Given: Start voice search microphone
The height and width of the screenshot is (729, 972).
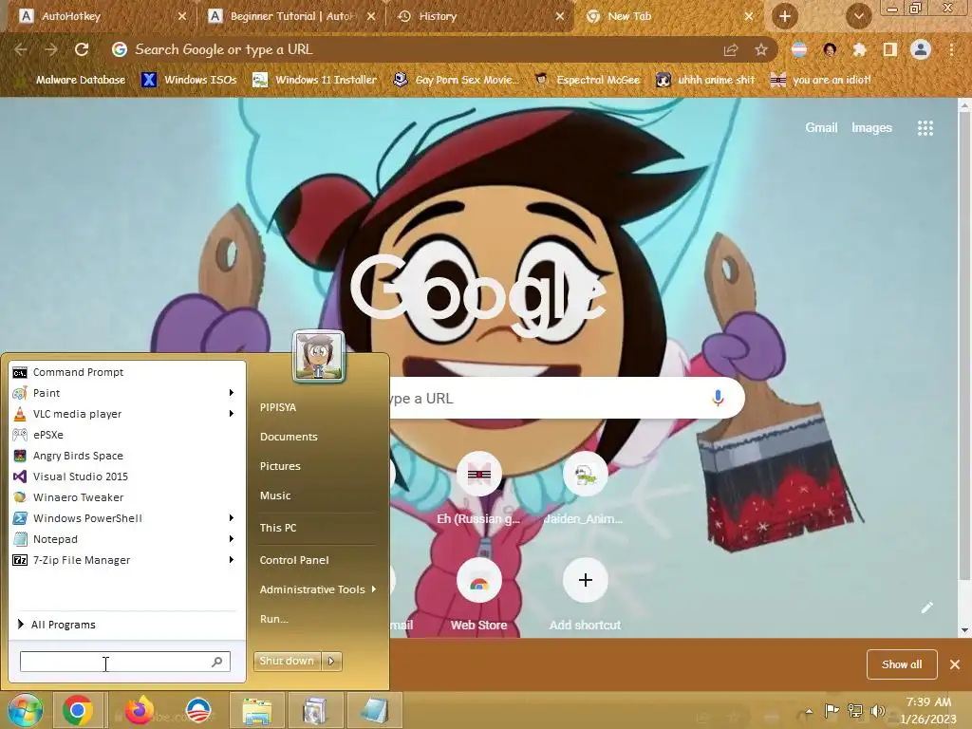Looking at the screenshot, I should coord(718,398).
